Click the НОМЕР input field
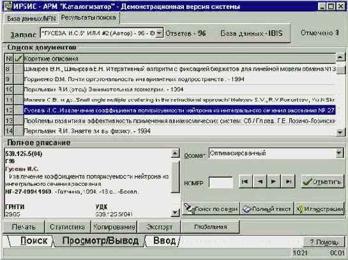This screenshot has height=260, width=348. pyautogui.click(x=221, y=183)
